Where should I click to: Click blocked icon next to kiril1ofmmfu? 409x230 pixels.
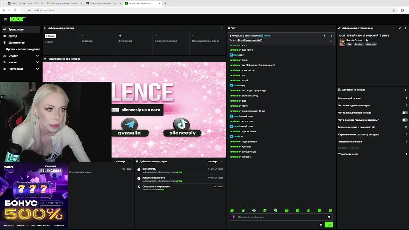click(139, 170)
